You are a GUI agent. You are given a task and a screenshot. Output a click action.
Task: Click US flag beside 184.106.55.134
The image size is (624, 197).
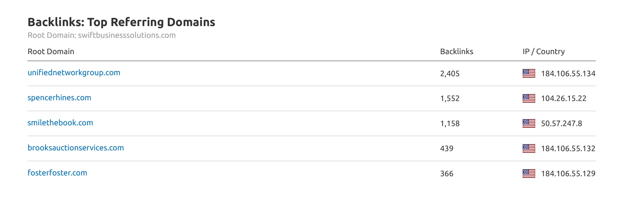tap(529, 73)
